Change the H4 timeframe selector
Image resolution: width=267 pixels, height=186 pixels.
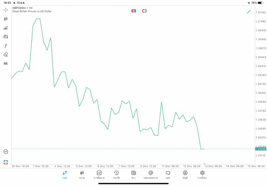point(6,64)
